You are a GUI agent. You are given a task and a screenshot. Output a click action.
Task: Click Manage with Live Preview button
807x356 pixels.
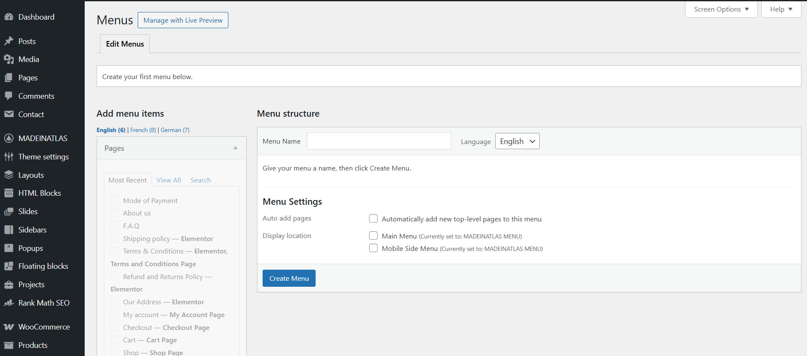pos(183,21)
